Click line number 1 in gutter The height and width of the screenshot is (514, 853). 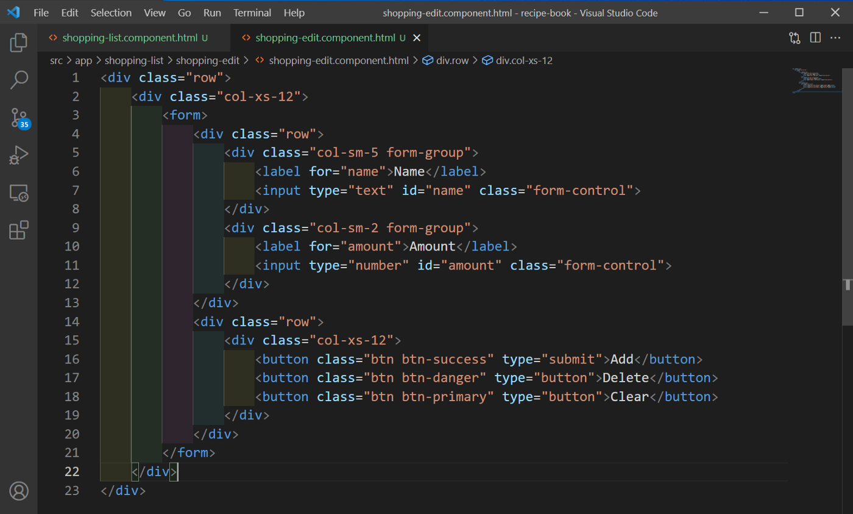point(75,77)
